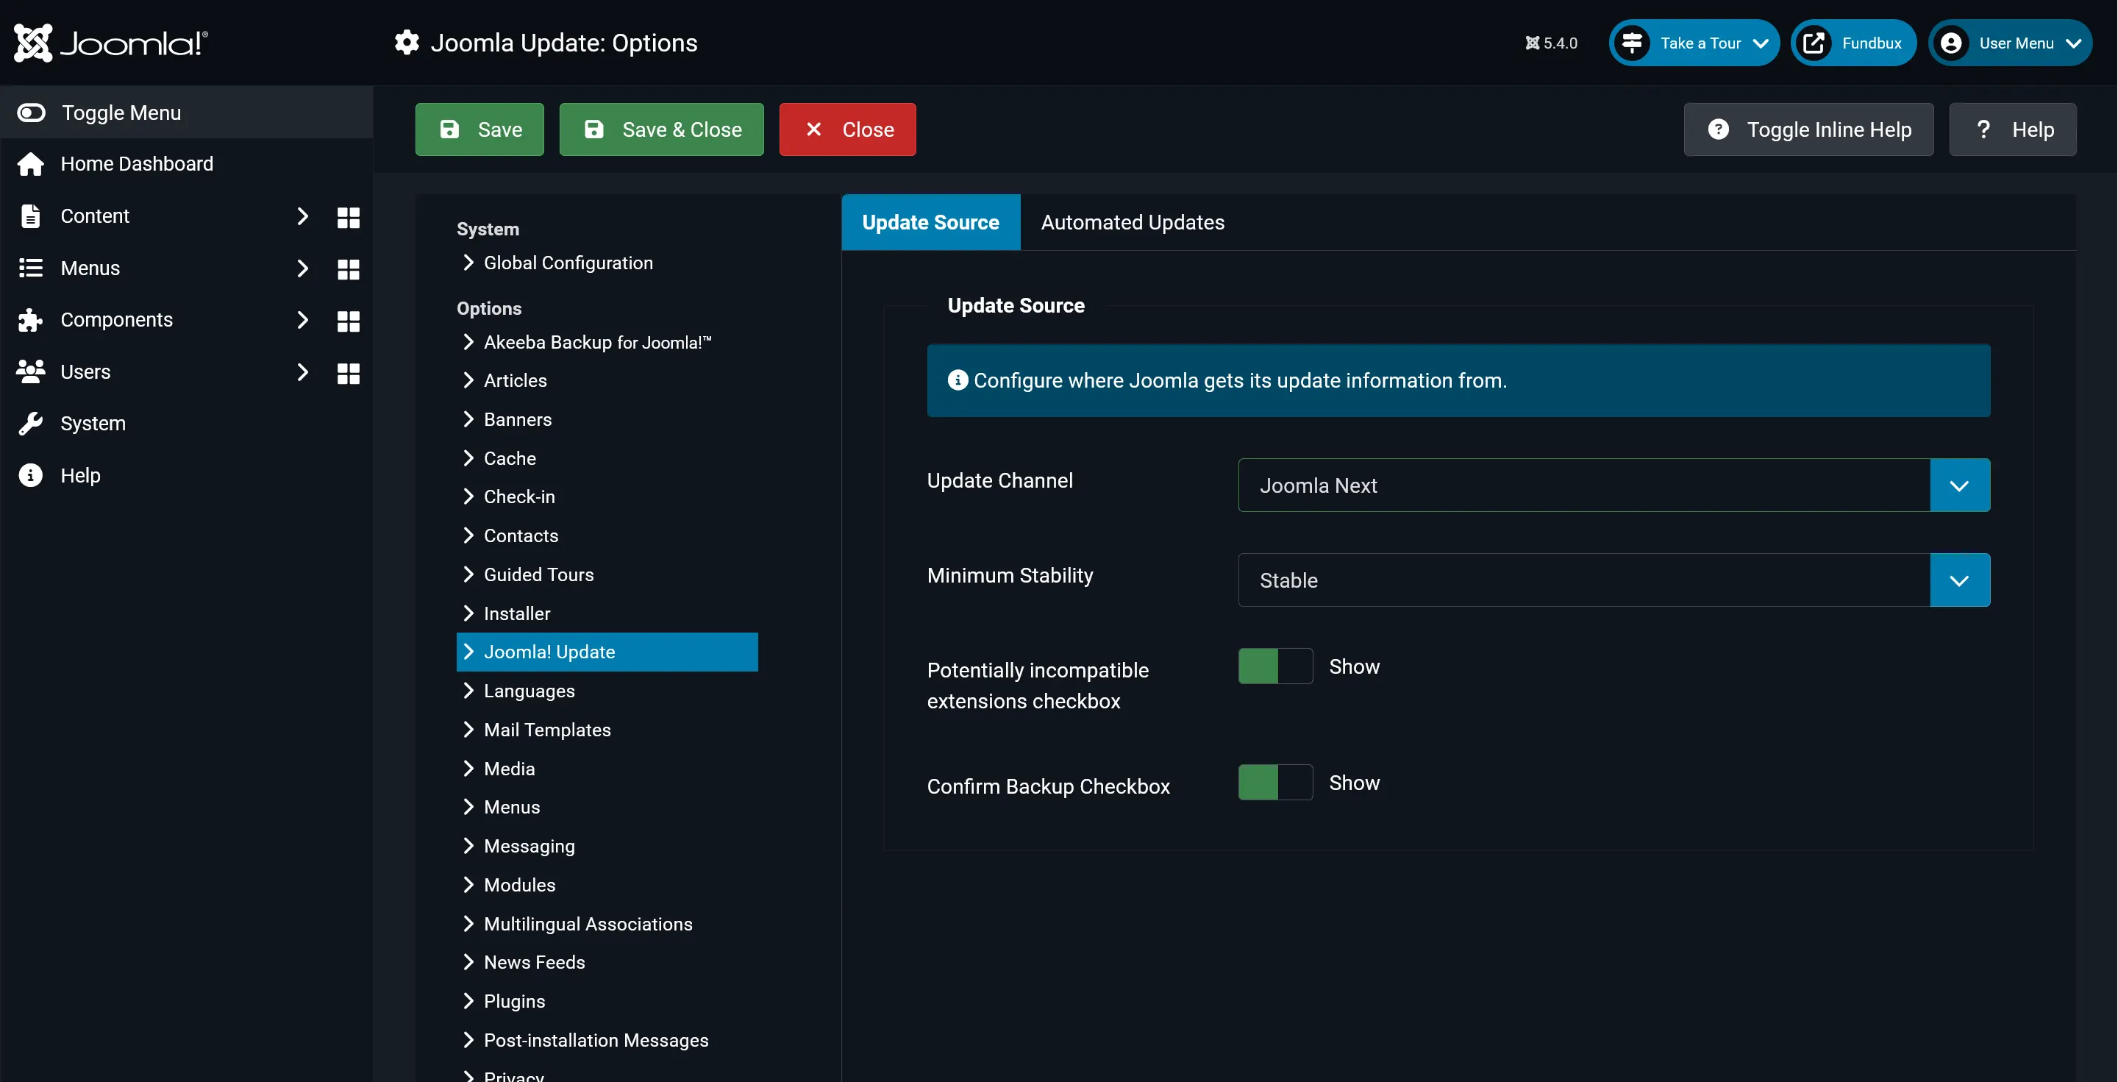Click the System wrench icon
Screen dimensions: 2118x1082
pos(30,424)
